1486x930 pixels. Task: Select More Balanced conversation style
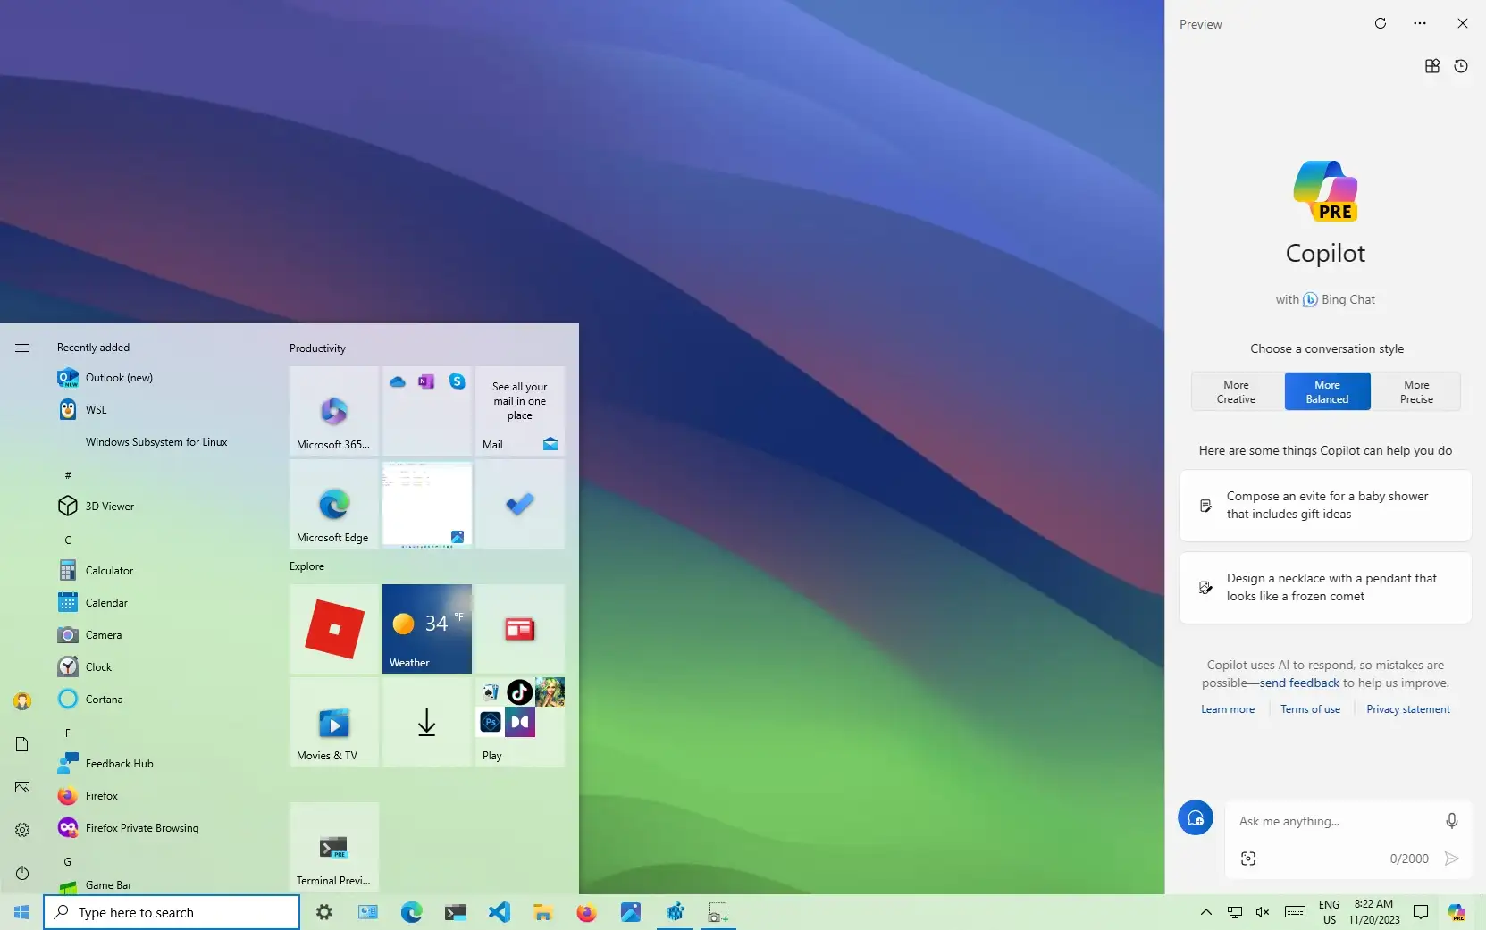(1327, 392)
